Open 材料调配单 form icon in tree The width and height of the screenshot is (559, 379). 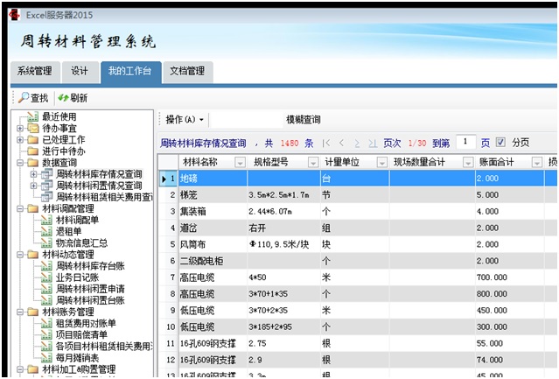(x=46, y=221)
